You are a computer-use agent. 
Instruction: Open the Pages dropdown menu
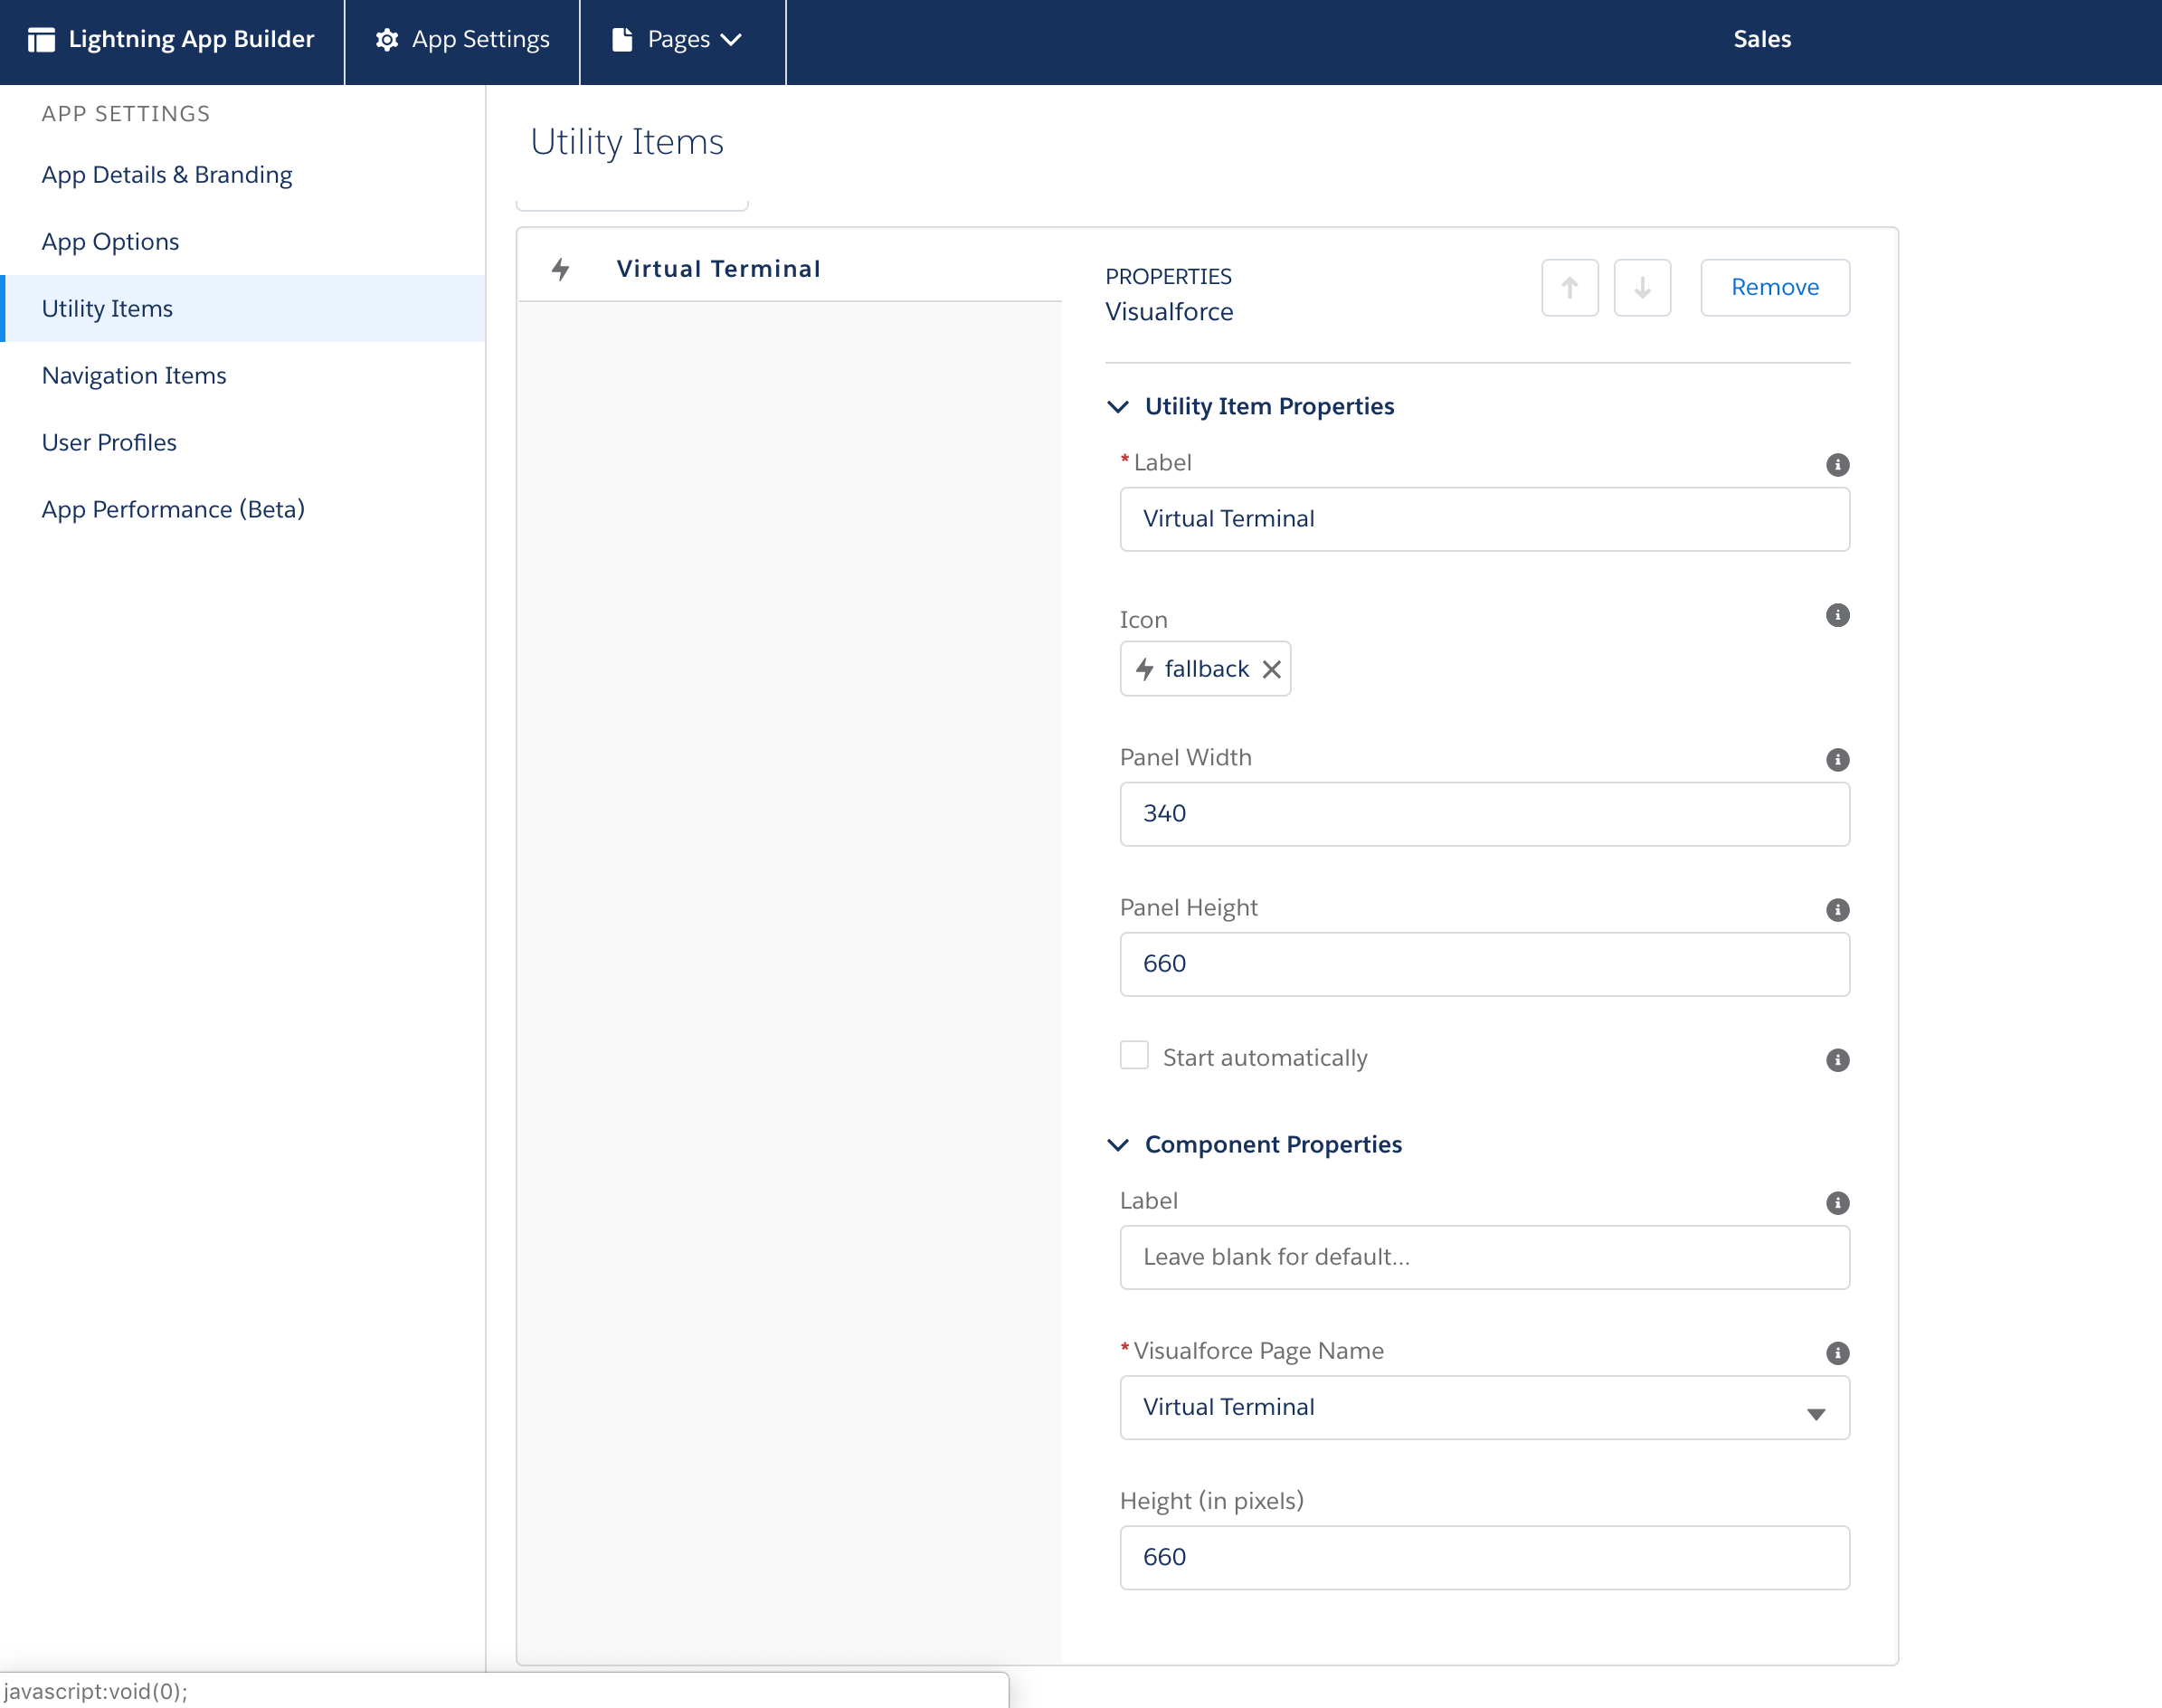click(692, 40)
